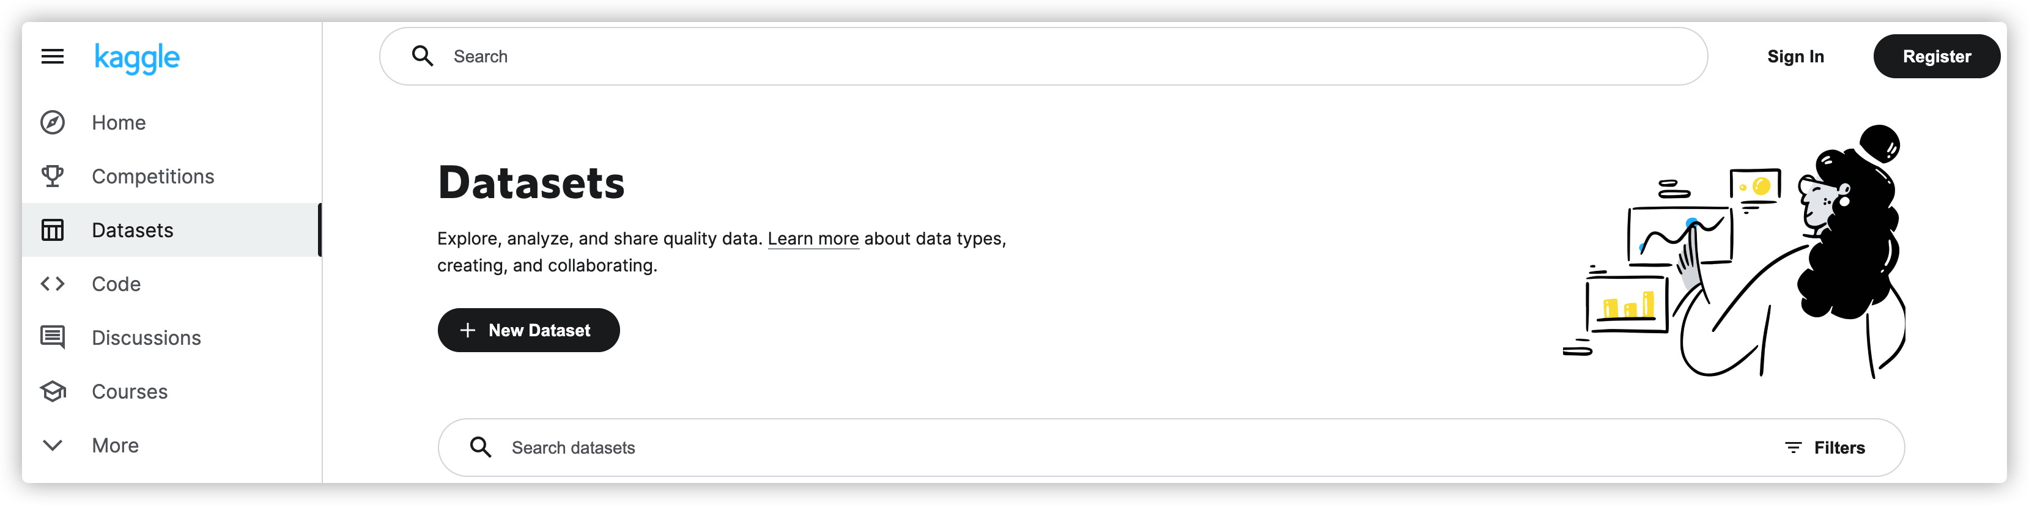The image size is (2029, 505).
Task: Open the Filters dropdown
Action: pos(1825,448)
